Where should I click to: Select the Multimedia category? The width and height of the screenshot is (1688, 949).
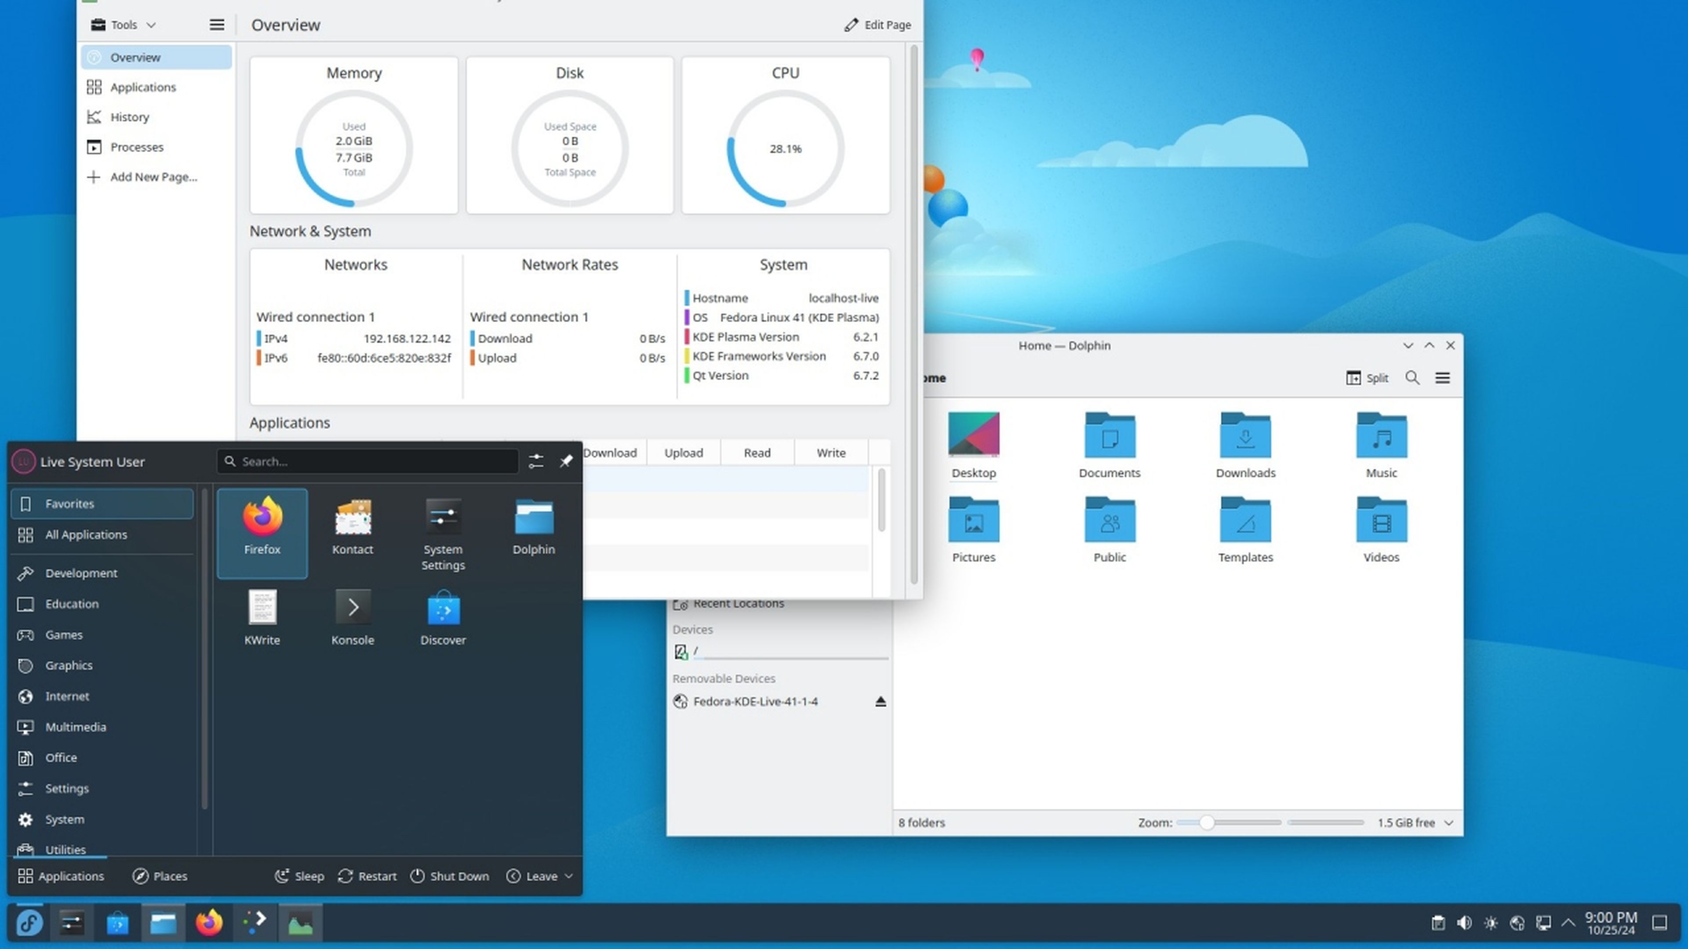click(102, 727)
